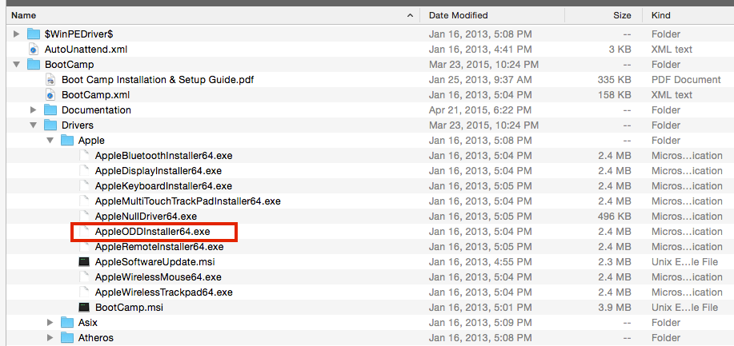
Task: Click the 335 KB size value
Action: [614, 79]
